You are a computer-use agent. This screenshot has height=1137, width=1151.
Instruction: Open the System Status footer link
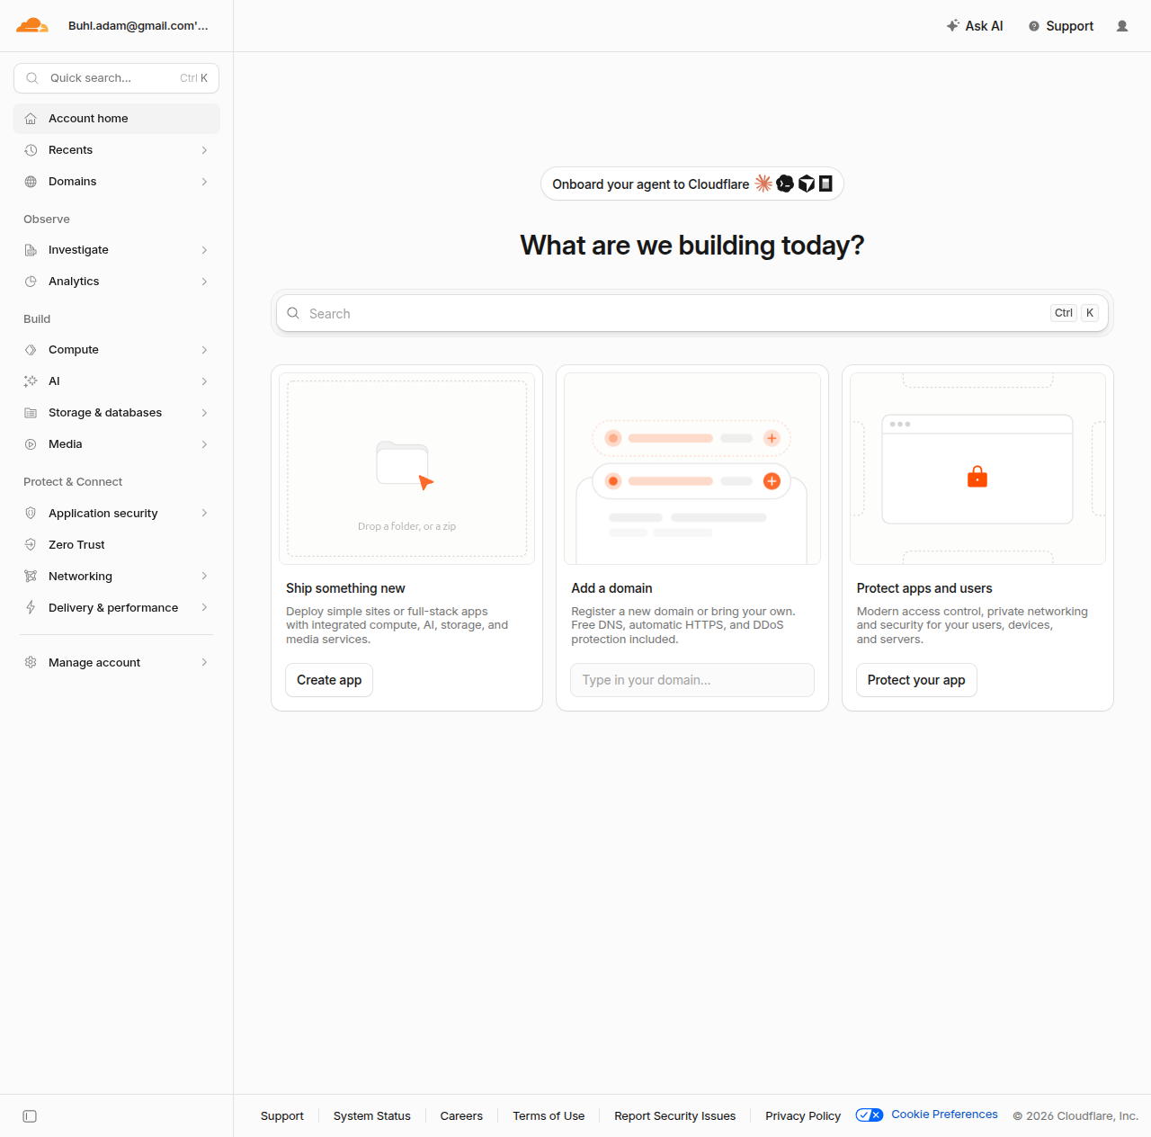[x=372, y=1115]
